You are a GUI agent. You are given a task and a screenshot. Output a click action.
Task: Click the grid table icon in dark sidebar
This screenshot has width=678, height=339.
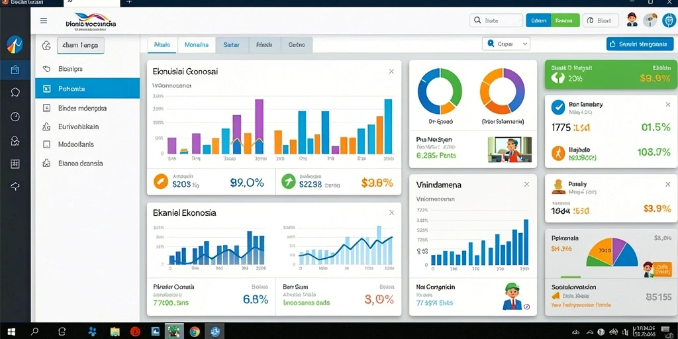(15, 164)
